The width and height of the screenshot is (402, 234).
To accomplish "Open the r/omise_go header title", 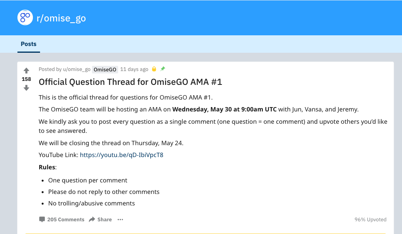I will [x=61, y=18].
